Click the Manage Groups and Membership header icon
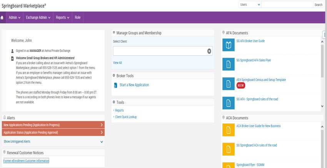327x168 pixels. (114, 33)
